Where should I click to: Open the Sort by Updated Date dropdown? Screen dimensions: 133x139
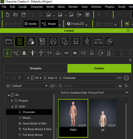point(93,93)
